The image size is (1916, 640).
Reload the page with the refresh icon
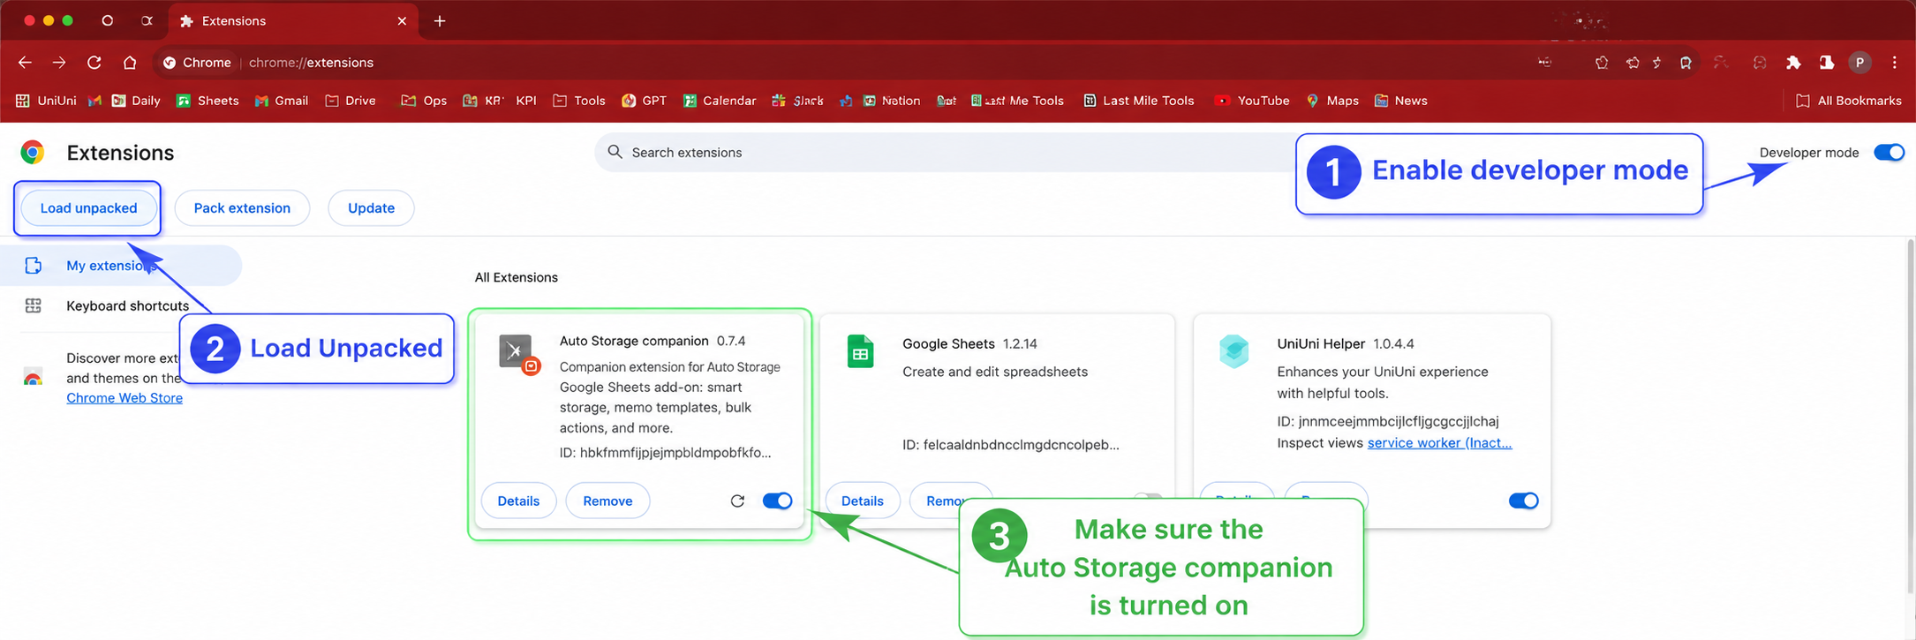[94, 63]
